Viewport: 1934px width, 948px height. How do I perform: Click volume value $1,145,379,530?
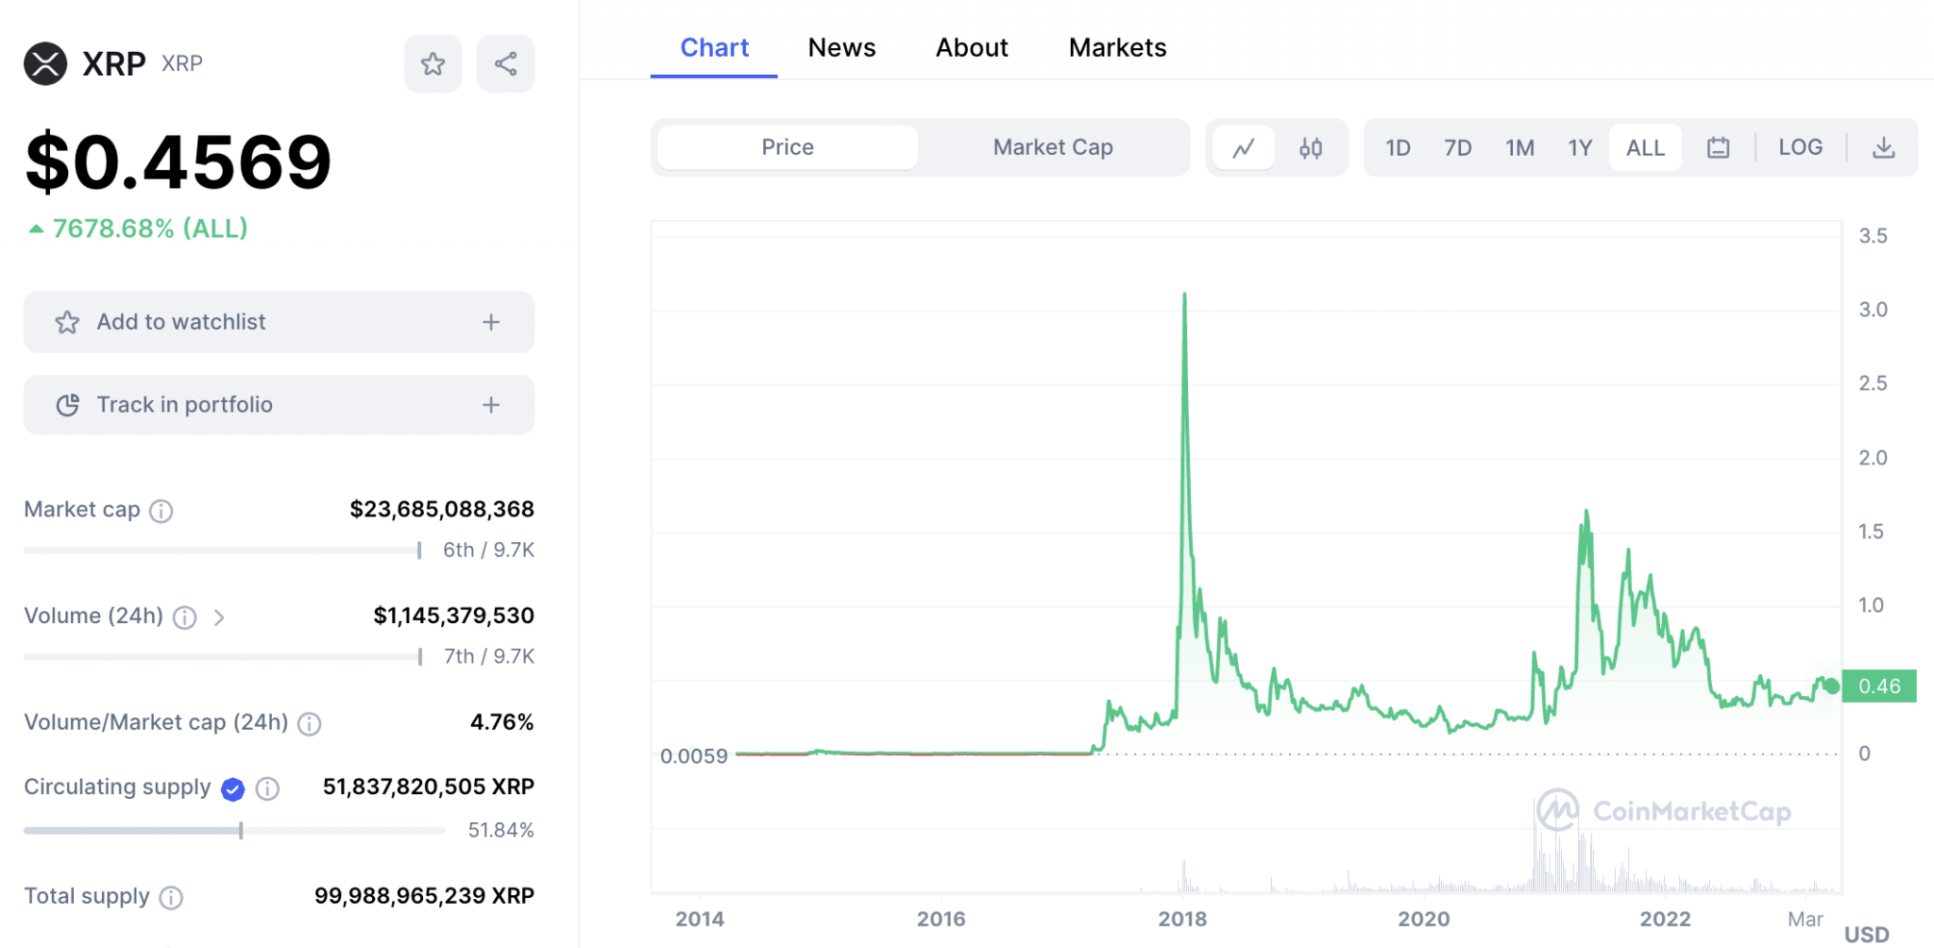454,617
